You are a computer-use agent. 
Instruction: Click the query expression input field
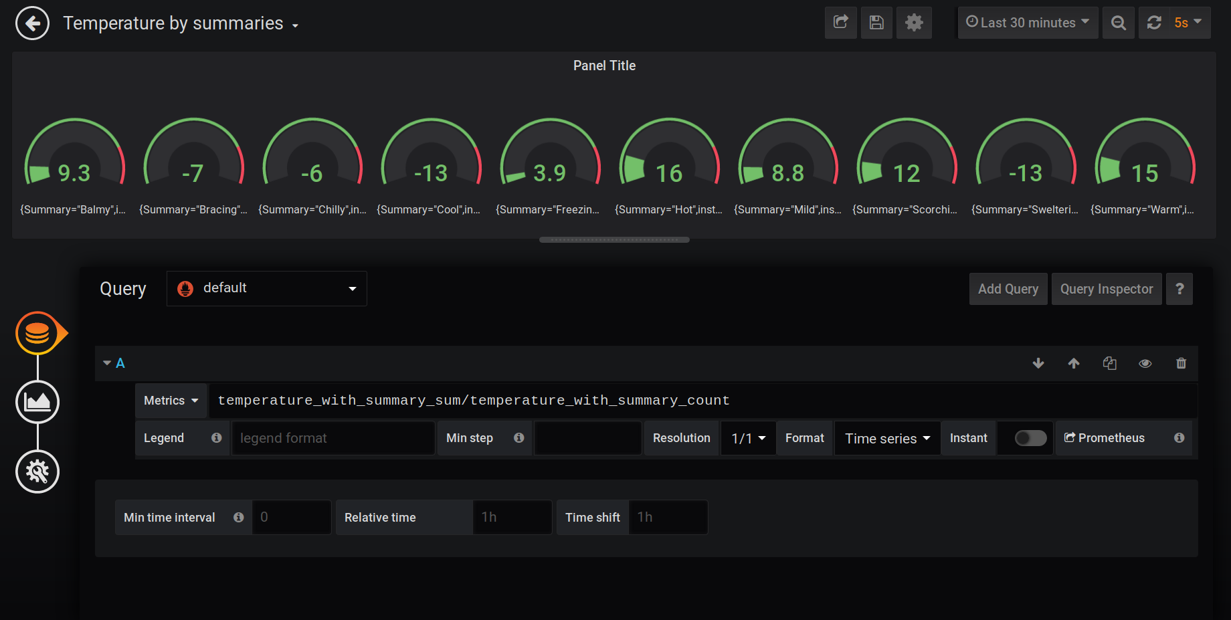pyautogui.click(x=703, y=401)
